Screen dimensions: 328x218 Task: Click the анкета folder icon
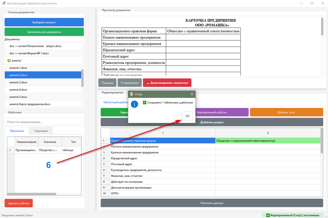click(x=9, y=61)
